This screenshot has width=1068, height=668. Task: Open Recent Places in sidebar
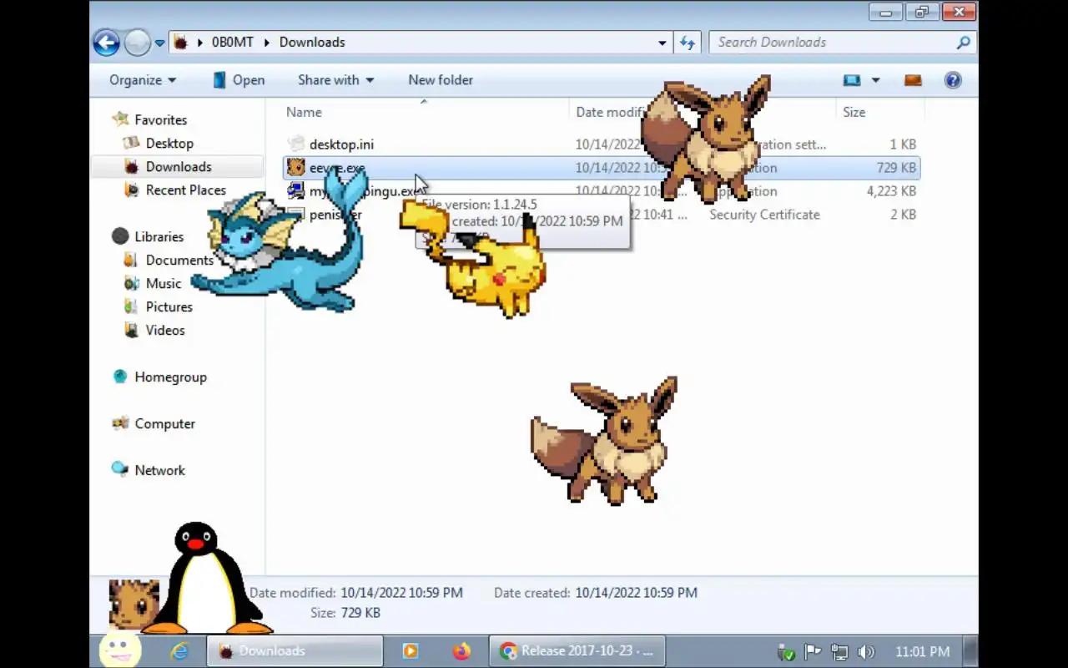click(185, 190)
